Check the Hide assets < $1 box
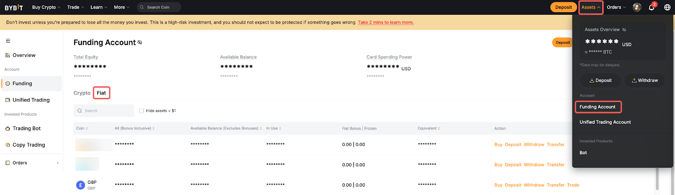Image resolution: width=675 pixels, height=195 pixels. point(141,111)
